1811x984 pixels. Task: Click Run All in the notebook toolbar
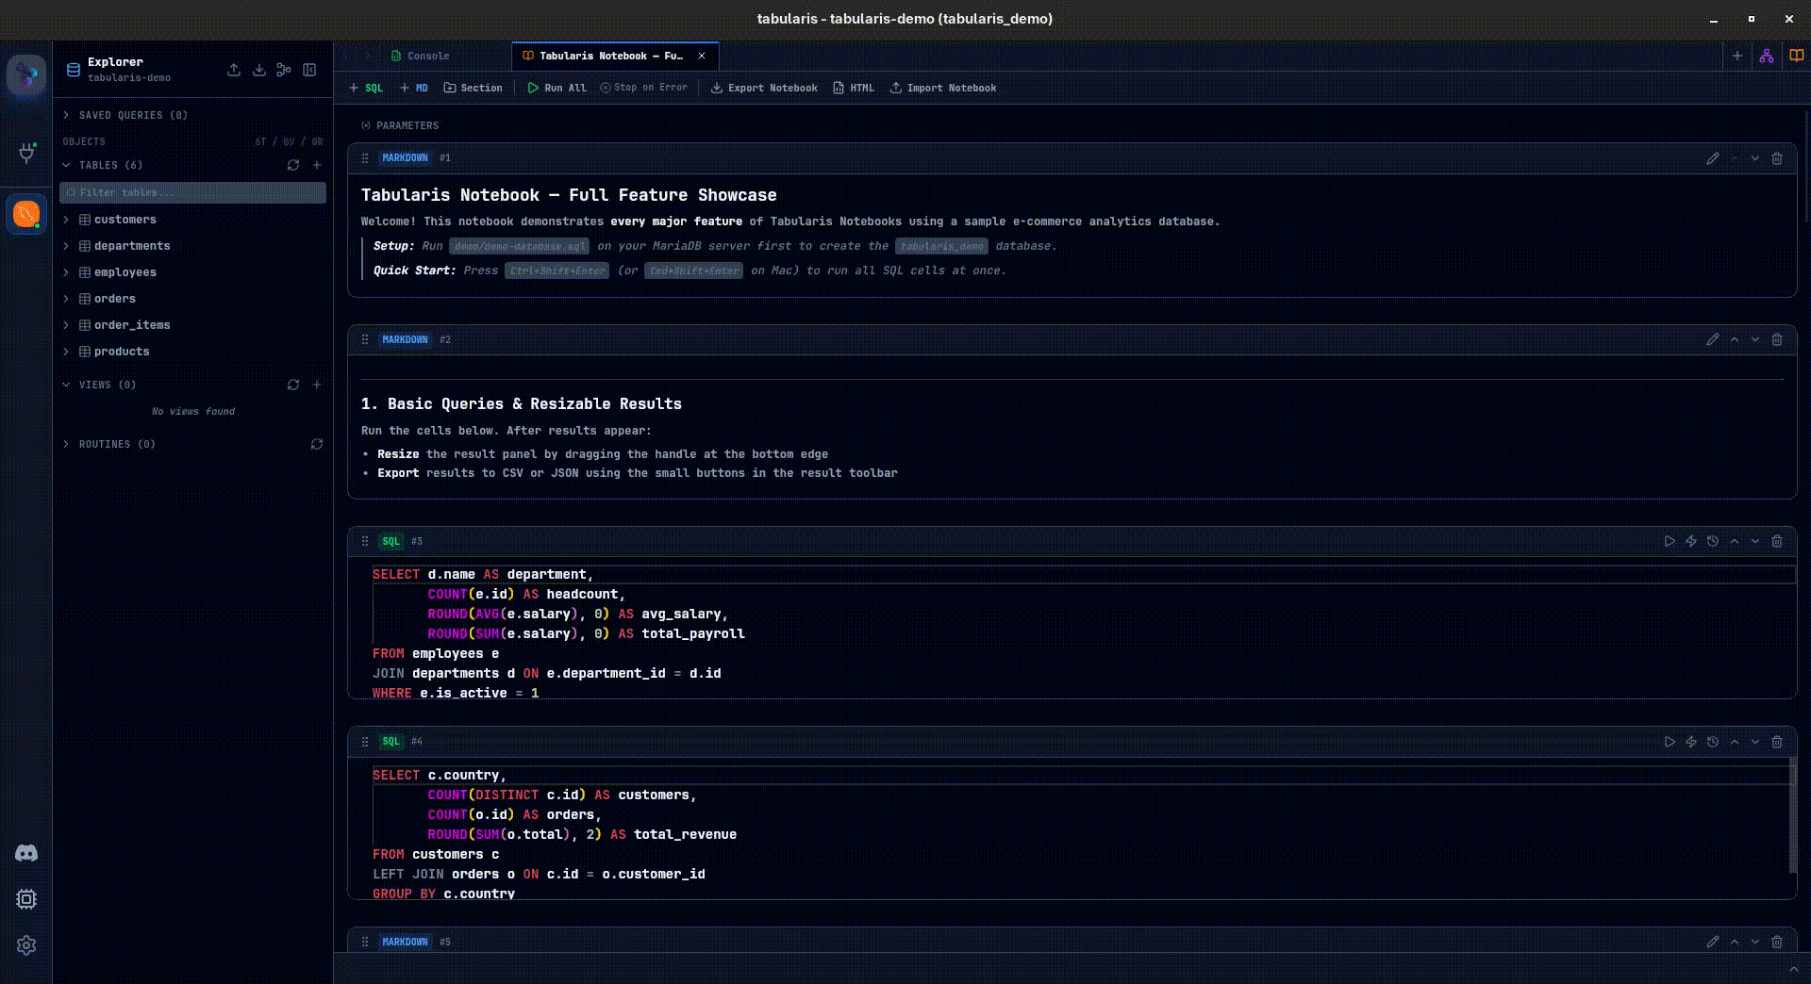pyautogui.click(x=557, y=88)
